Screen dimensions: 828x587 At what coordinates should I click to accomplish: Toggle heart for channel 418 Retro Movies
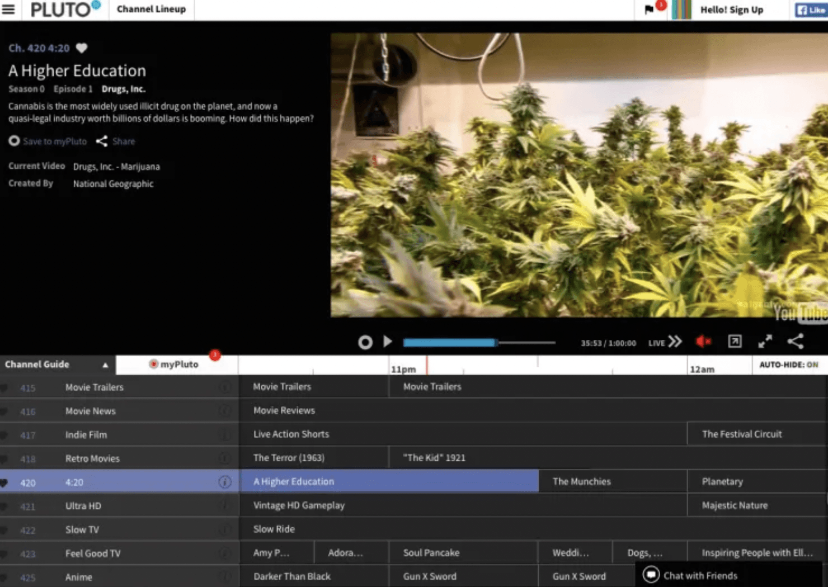pos(4,459)
